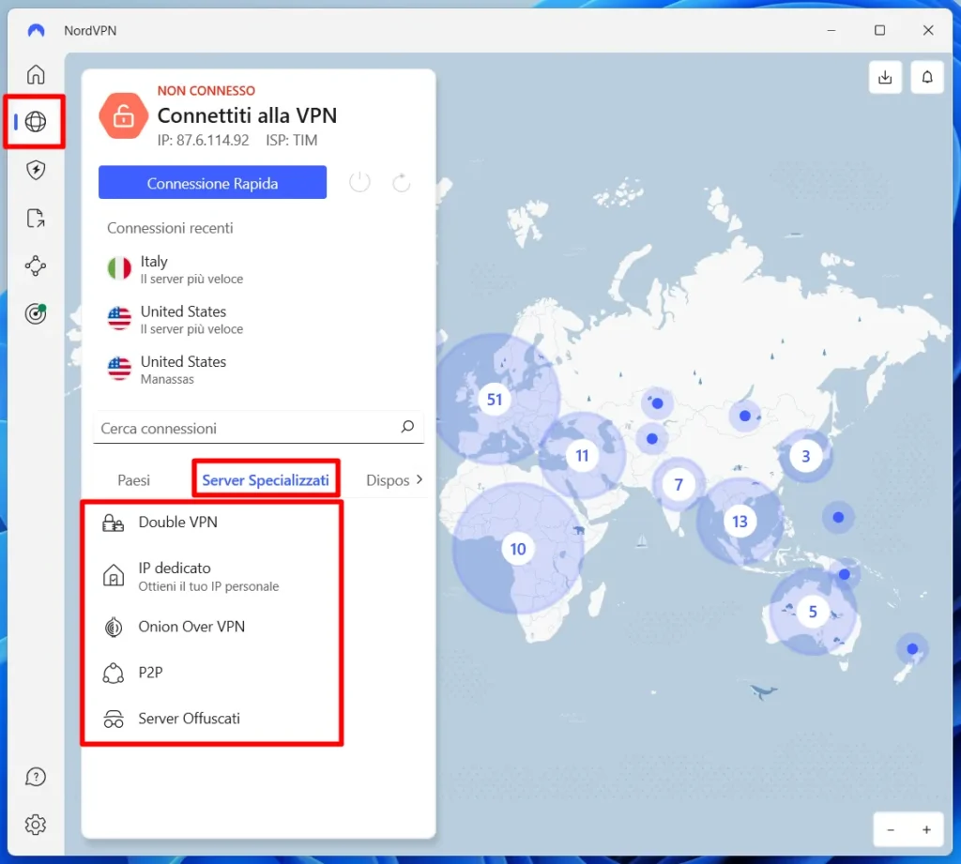Click the South Asia cluster marker 7
This screenshot has height=864, width=961.
point(679,485)
